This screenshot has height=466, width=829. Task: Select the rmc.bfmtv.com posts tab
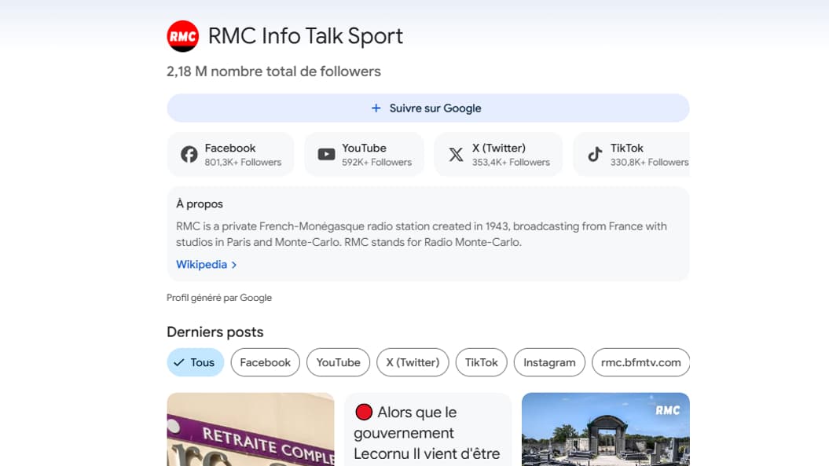[640, 362]
